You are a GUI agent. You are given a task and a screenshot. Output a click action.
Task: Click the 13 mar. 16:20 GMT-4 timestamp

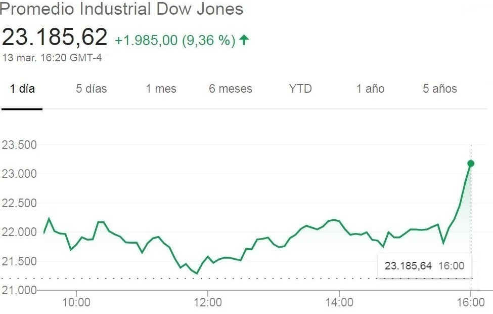[52, 58]
